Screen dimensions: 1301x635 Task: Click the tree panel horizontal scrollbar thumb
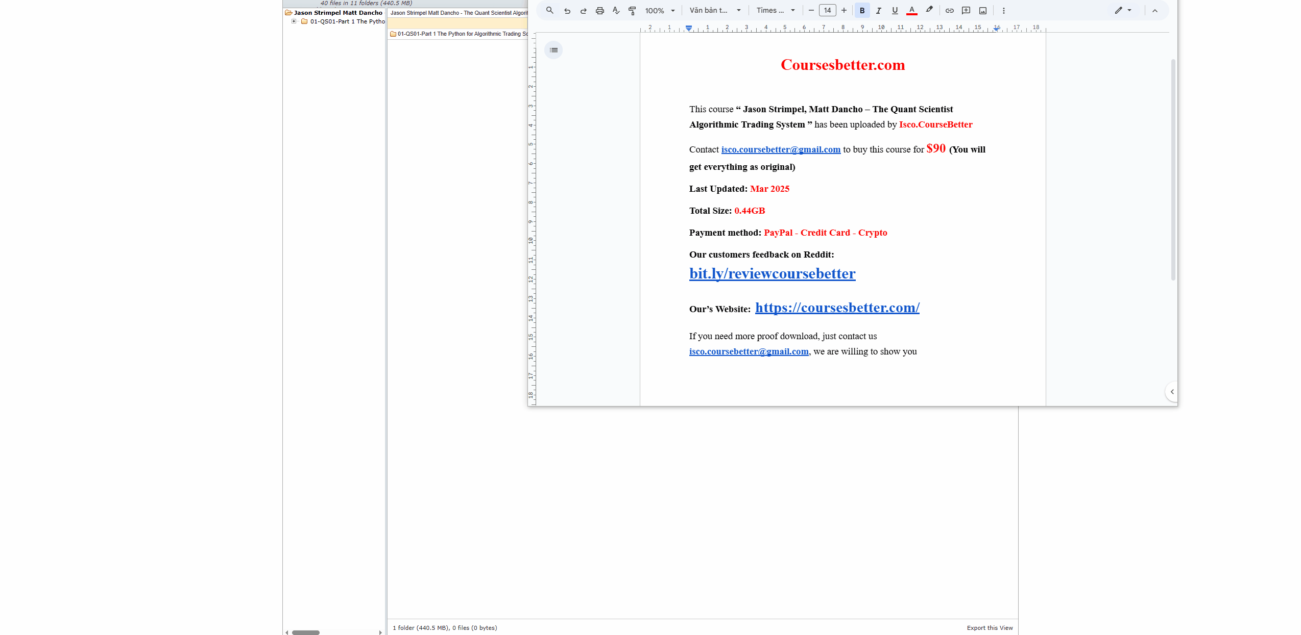(306, 632)
